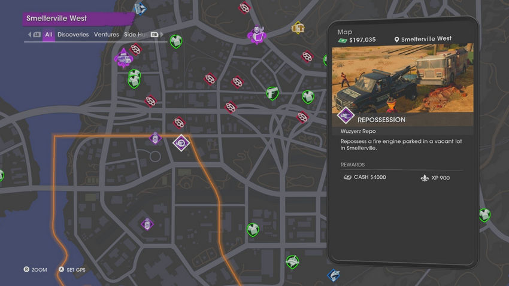Click the fire engine mission description text
Image resolution: width=509 pixels, height=286 pixels.
pyautogui.click(x=401, y=145)
